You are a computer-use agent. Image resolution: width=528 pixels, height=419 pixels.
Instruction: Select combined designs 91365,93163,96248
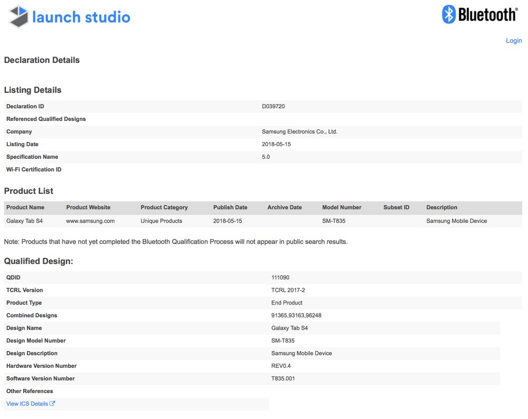click(296, 316)
